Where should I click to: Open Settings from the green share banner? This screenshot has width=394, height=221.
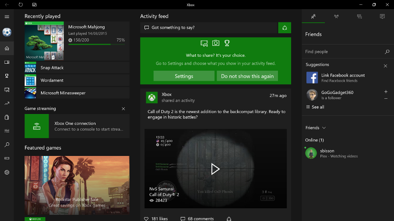[x=184, y=76]
